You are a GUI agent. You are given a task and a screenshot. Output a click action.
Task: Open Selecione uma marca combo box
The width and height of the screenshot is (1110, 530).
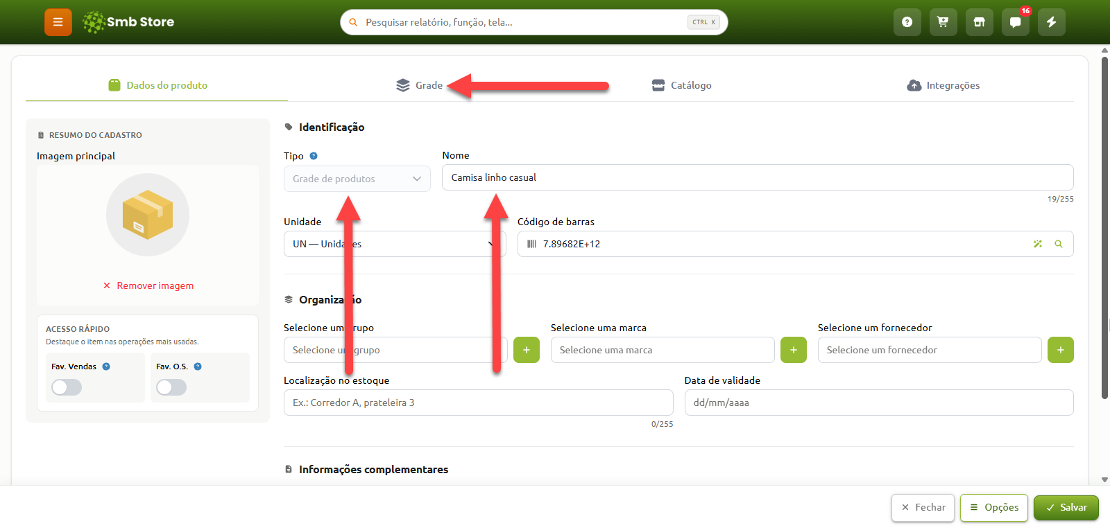click(x=663, y=350)
